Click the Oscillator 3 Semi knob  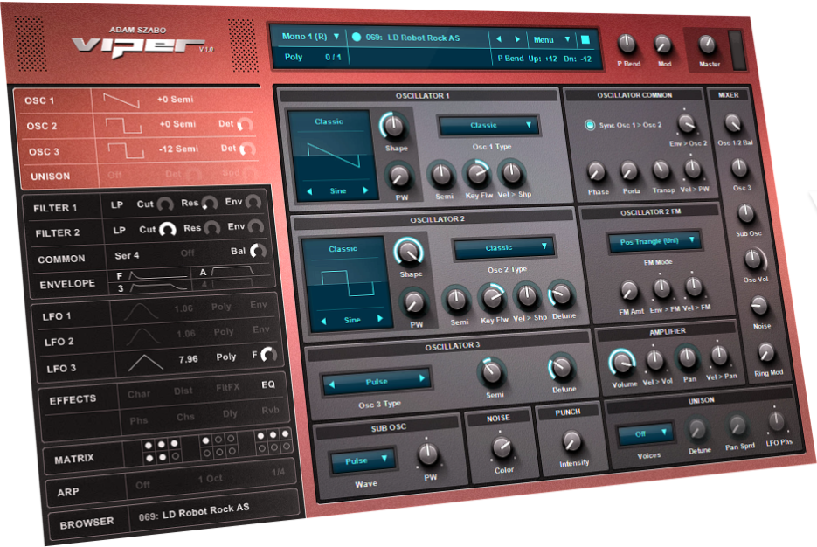[492, 372]
